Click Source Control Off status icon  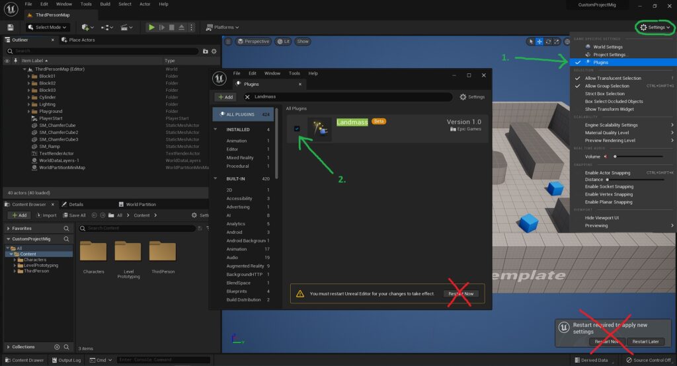click(649, 360)
